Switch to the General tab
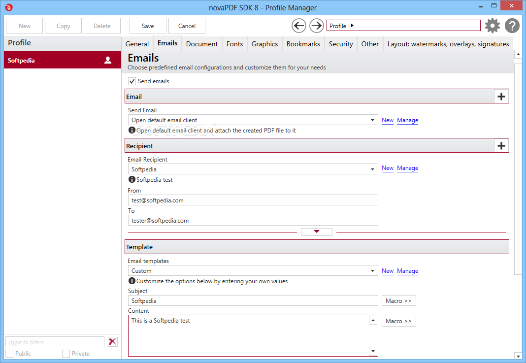The height and width of the screenshot is (363, 526). pyautogui.click(x=137, y=44)
